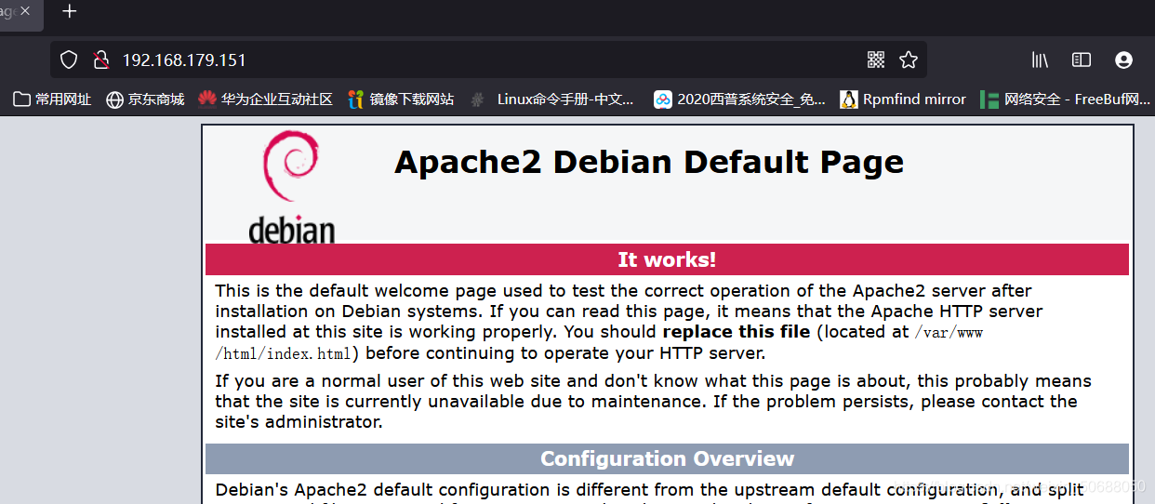Open the QR code generator icon
Viewport: 1155px width, 504px height.
click(876, 60)
